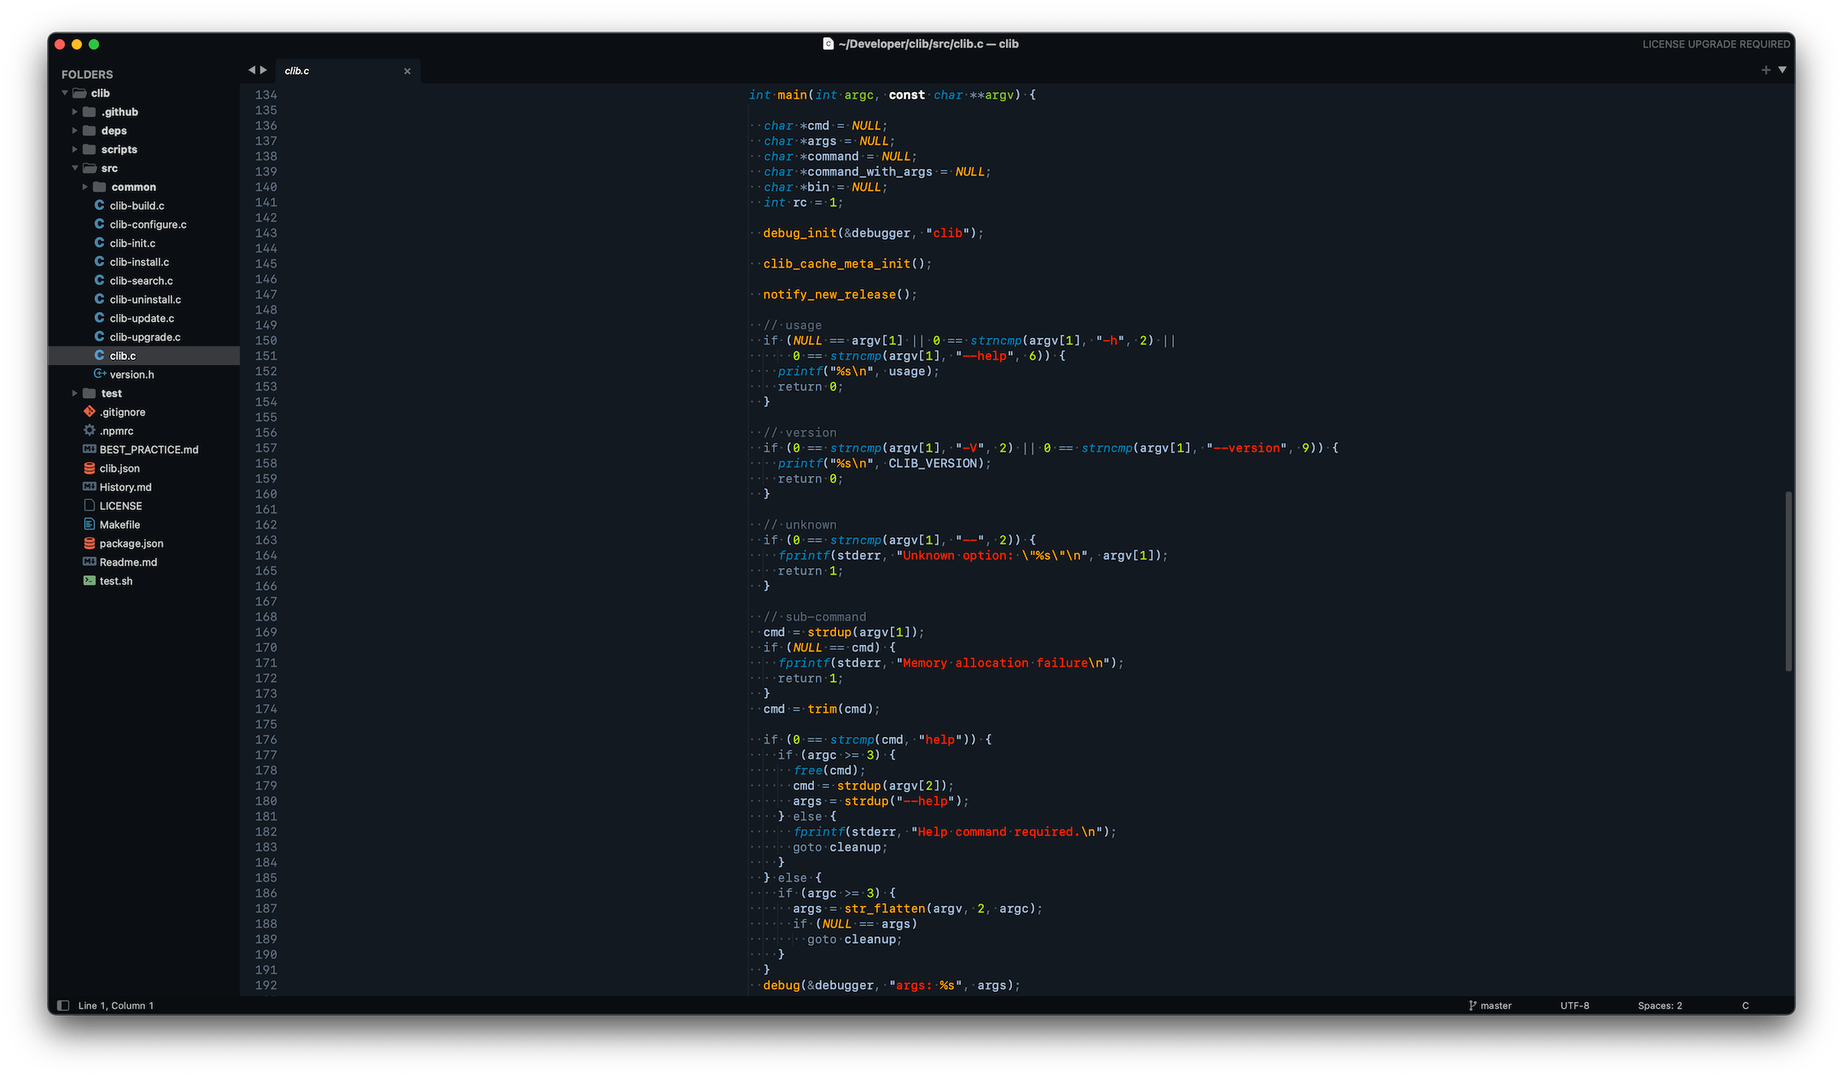Expand the test folder arrow
This screenshot has height=1078, width=1843.
(75, 393)
